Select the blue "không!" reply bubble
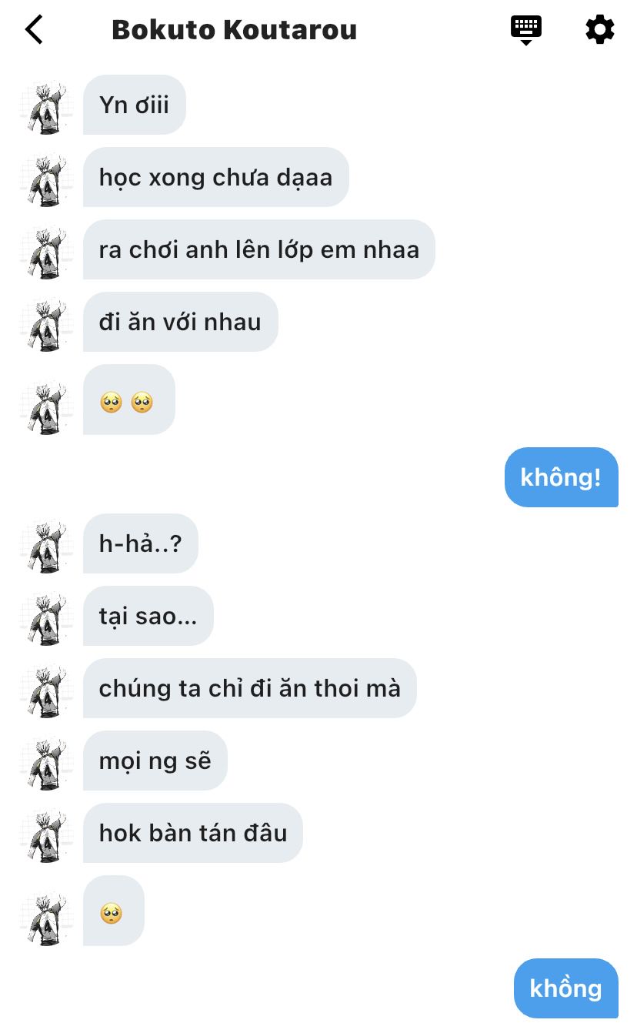Screen dimensions: 637x1023 [562, 477]
